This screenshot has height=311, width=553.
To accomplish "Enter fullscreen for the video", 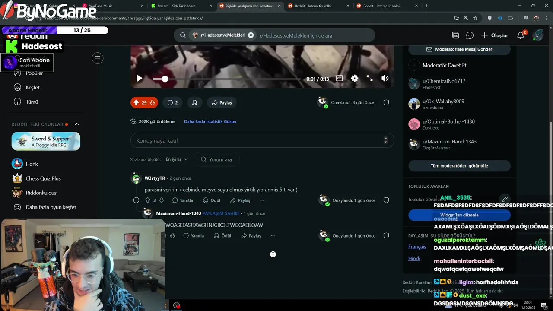I will [370, 78].
